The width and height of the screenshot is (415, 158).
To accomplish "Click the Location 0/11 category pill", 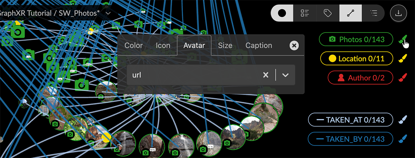I will coord(356,59).
